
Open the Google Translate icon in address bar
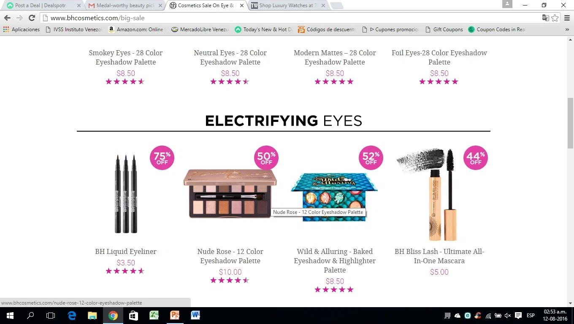tap(546, 18)
